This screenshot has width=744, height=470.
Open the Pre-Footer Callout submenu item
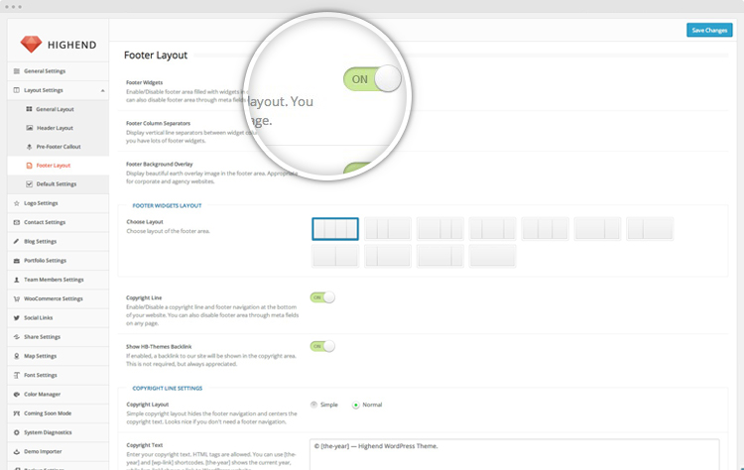pos(57,147)
